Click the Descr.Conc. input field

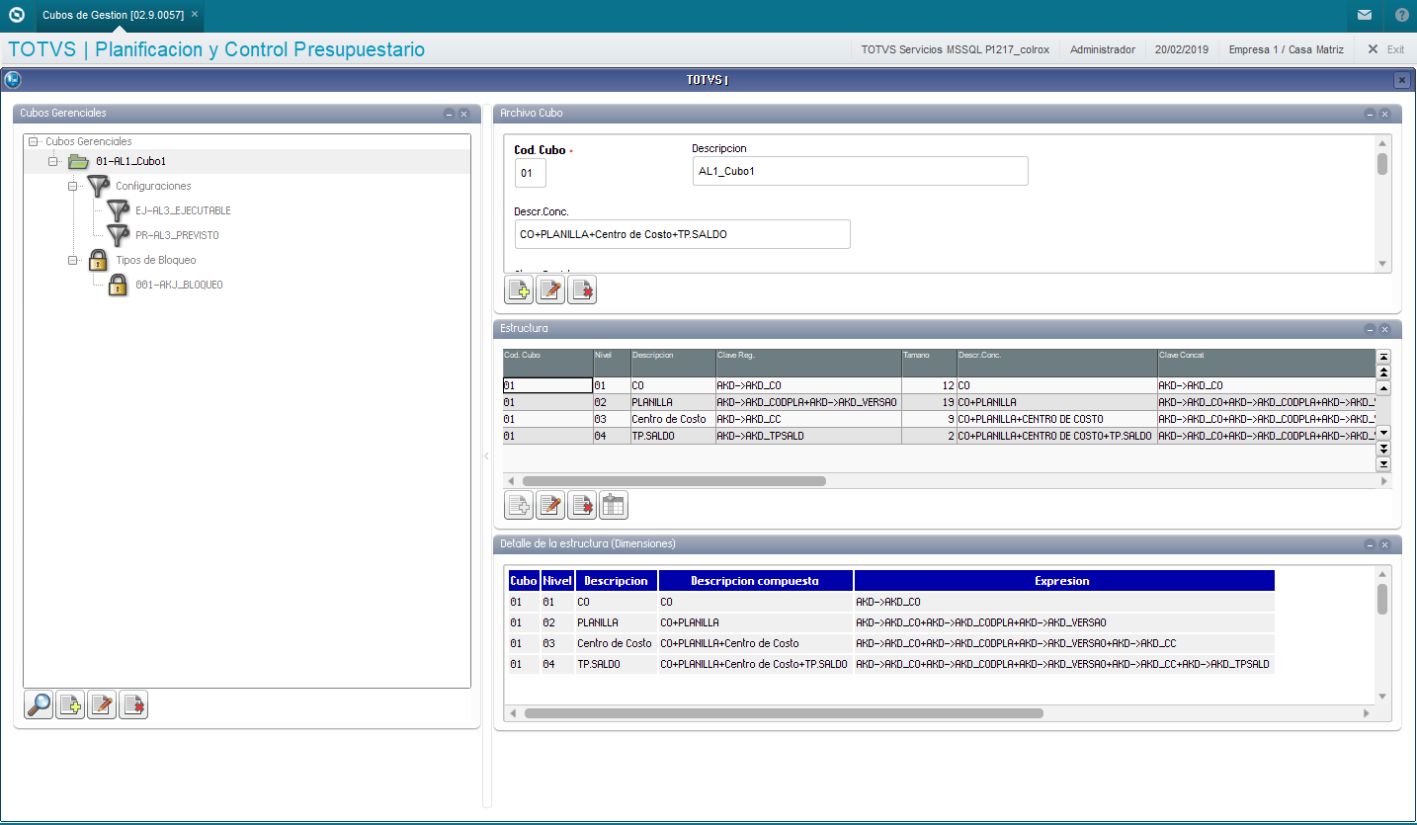pos(682,234)
